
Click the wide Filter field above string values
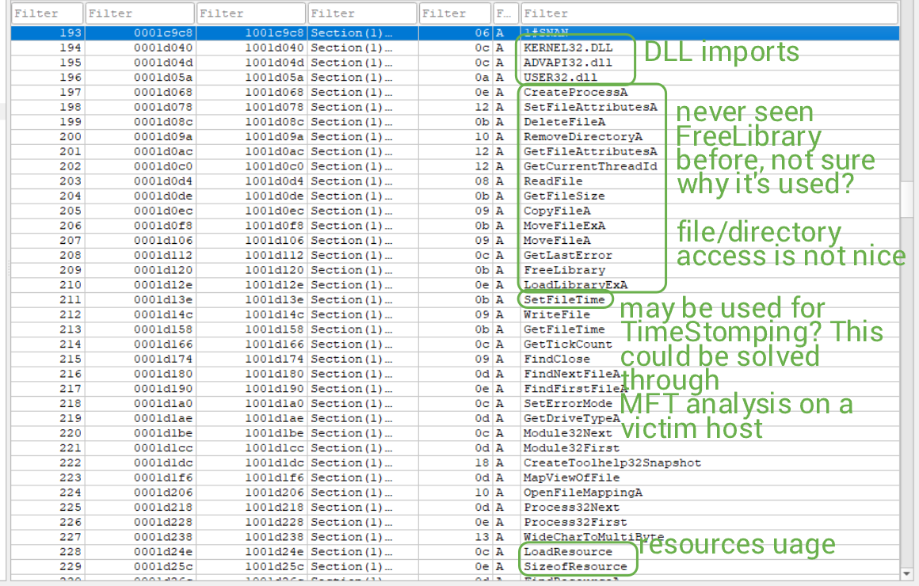[708, 13]
